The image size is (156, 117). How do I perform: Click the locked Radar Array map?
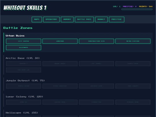click(x=60, y=64)
